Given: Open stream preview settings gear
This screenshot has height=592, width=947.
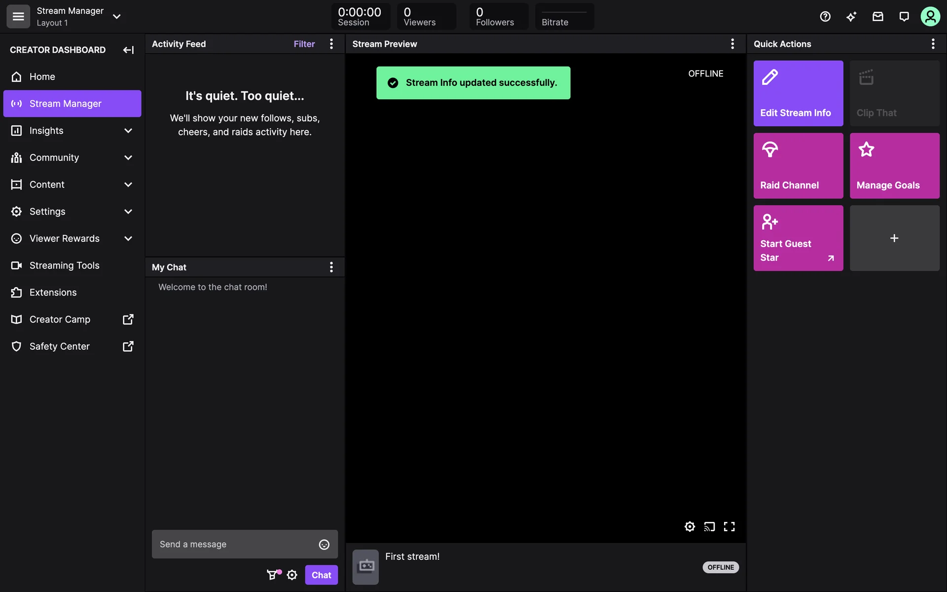Looking at the screenshot, I should click(x=690, y=526).
